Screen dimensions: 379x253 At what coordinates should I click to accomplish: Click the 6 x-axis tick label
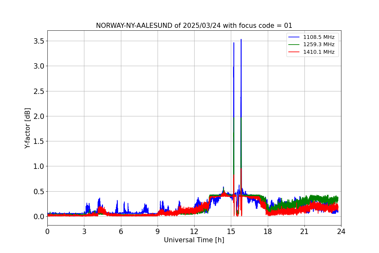click(x=121, y=231)
